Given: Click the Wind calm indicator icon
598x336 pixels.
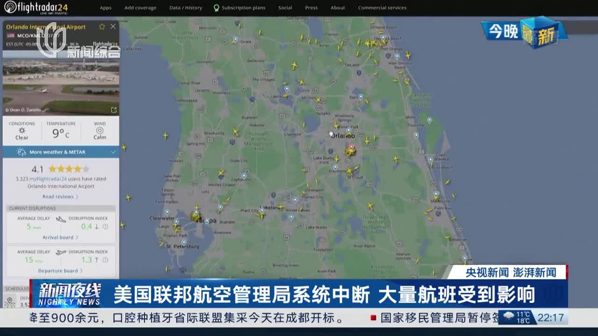Looking at the screenshot, I should [x=100, y=131].
